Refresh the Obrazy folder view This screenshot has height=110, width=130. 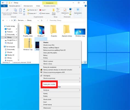pyautogui.click(x=42, y=20)
